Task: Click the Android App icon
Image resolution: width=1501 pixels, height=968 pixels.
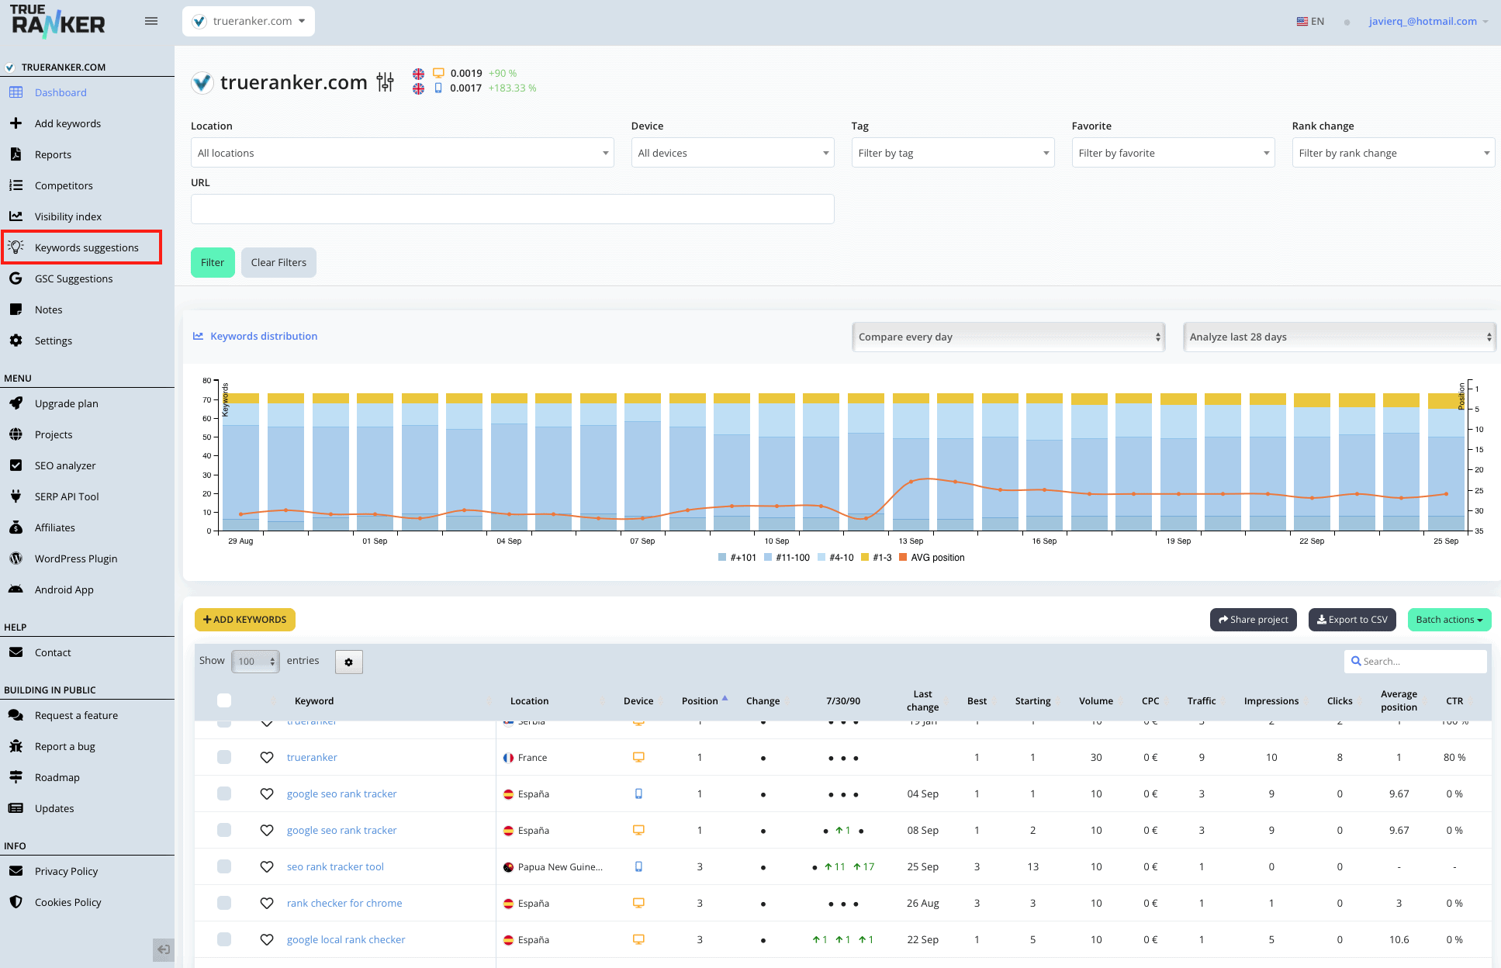Action: (x=16, y=589)
